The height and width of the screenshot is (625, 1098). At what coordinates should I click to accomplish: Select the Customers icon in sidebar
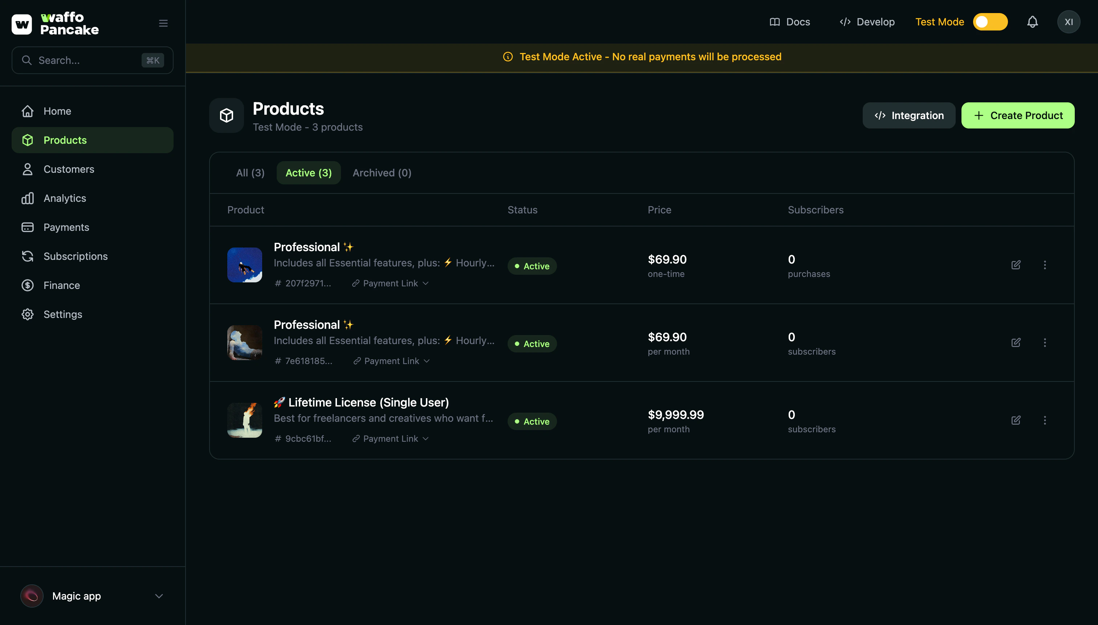[x=28, y=169]
